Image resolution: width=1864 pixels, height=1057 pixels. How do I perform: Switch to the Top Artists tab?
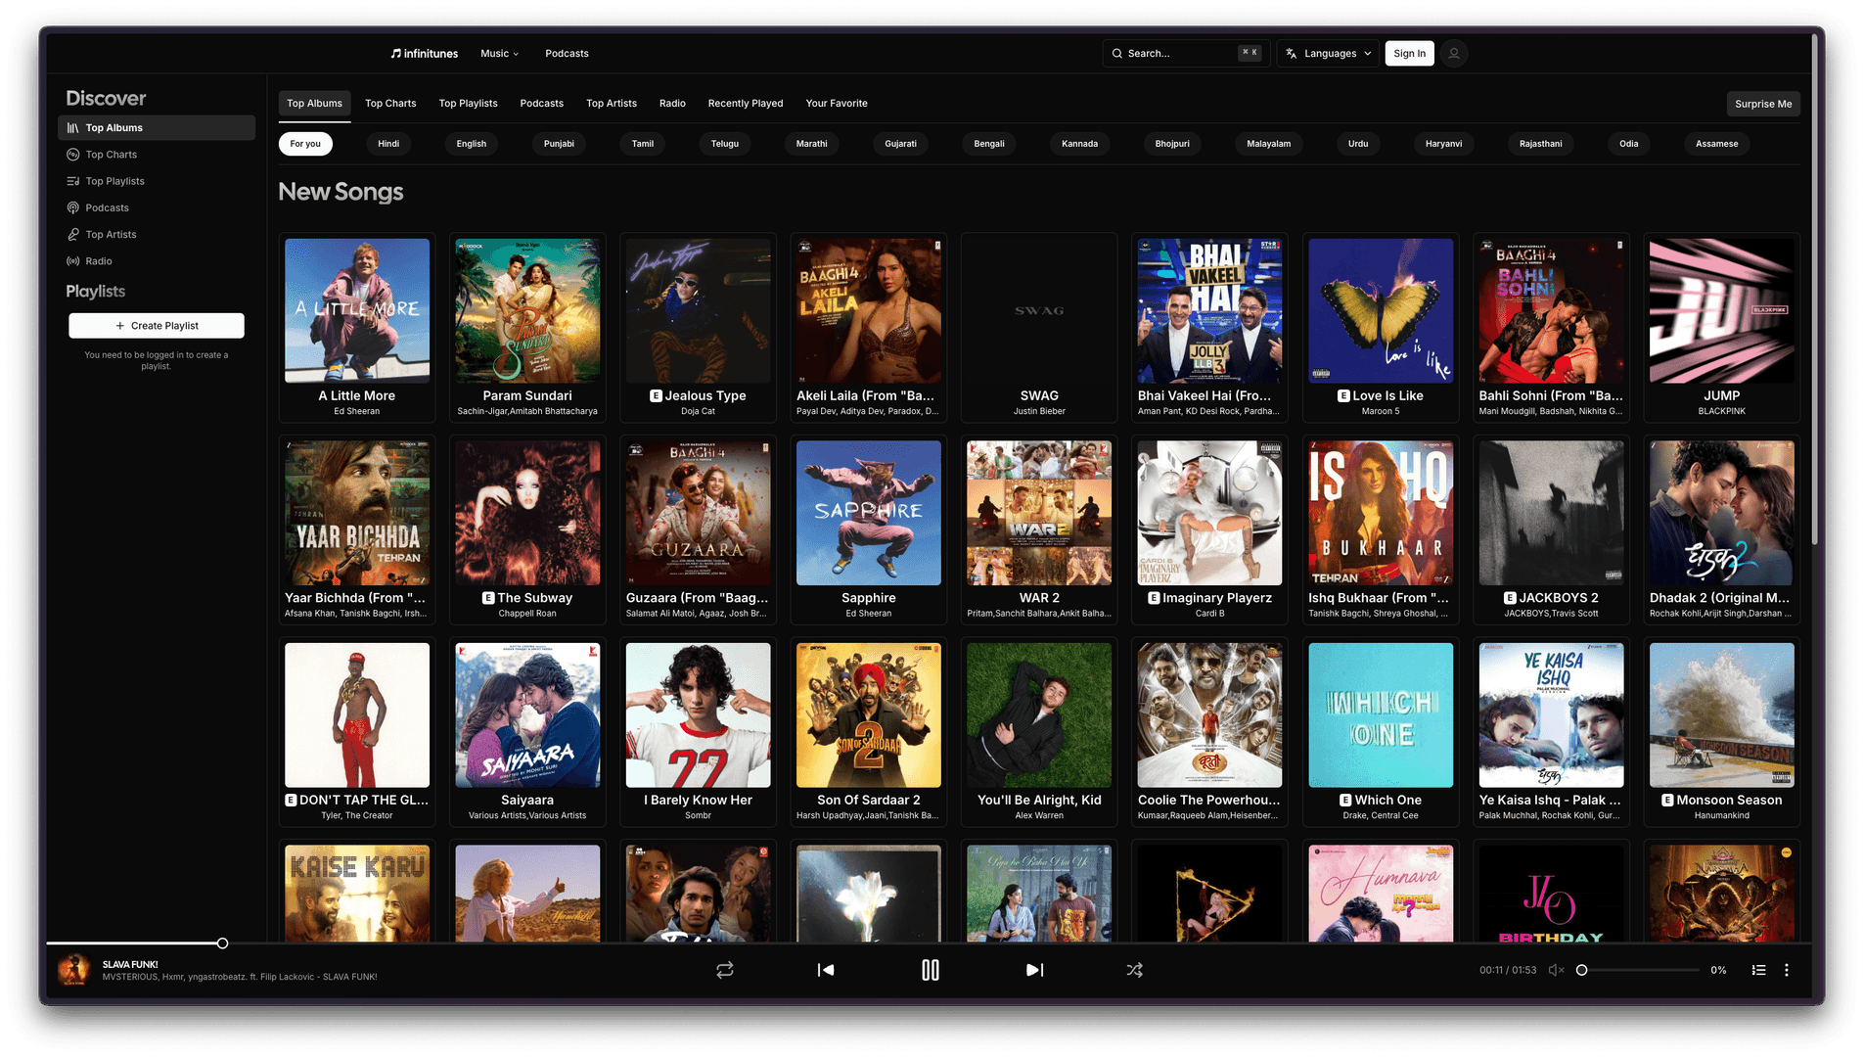(612, 104)
